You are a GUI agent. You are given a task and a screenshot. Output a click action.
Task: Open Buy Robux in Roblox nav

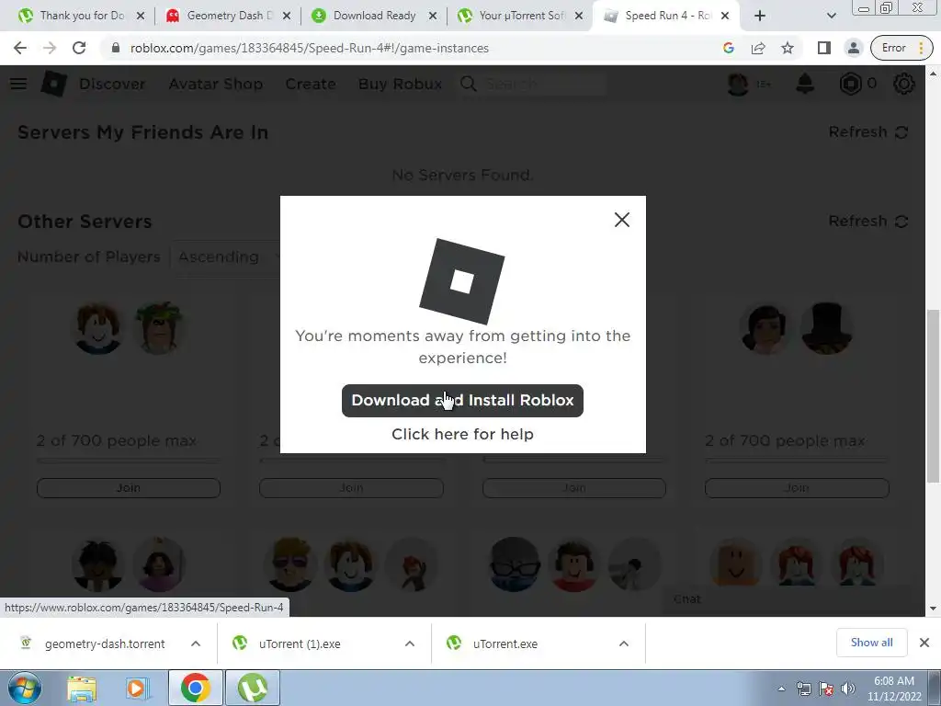coord(401,84)
